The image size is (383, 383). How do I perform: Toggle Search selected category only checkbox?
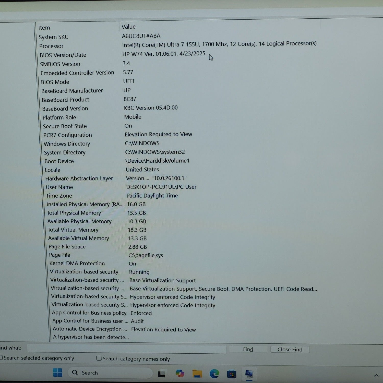tap(1, 358)
